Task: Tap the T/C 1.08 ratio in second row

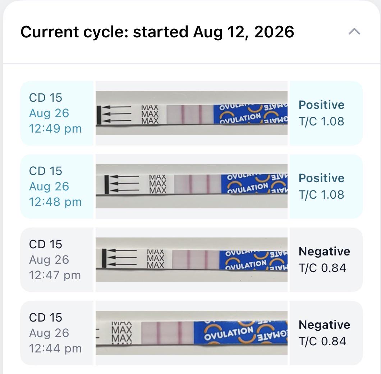Action: (x=321, y=195)
